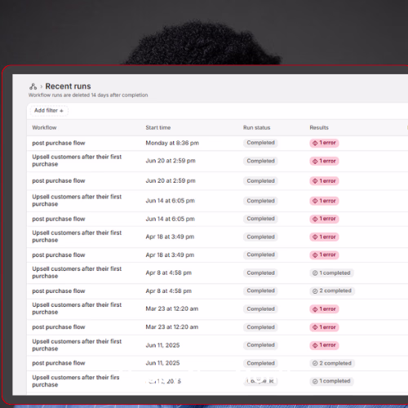408x408 pixels.
Task: Open the post purchase flow run from Jun 11, 2025
Action: coord(59,363)
